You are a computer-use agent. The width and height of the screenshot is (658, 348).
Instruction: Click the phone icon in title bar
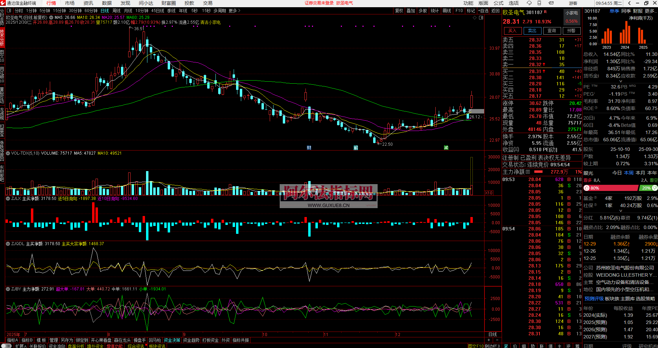539,3
